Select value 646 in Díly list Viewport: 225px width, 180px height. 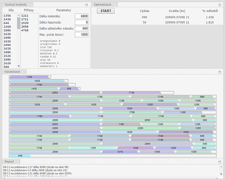pyautogui.click(x=7, y=23)
